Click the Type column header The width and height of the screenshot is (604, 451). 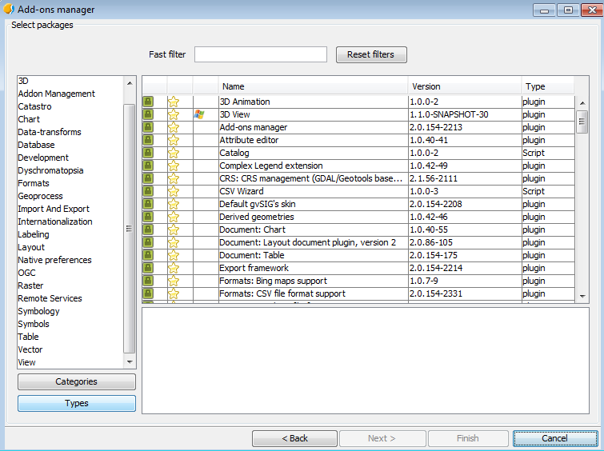[547, 86]
